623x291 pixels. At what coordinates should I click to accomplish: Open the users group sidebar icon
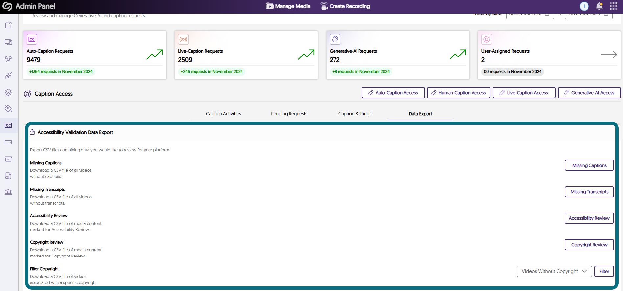8,59
